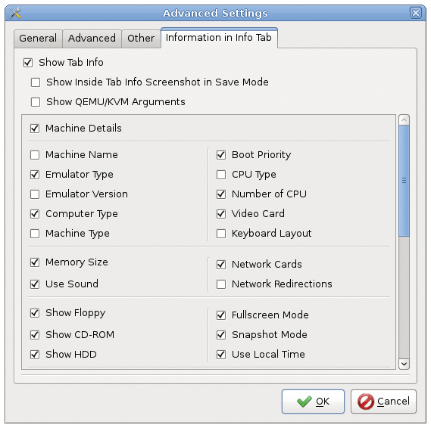The image size is (431, 428).
Task: Toggle the Machine Details checkbox
Action: (x=35, y=128)
